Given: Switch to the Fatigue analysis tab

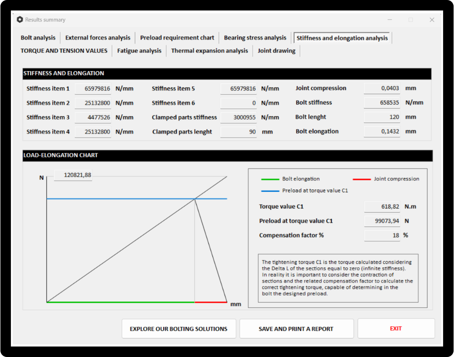Looking at the screenshot, I should [139, 51].
